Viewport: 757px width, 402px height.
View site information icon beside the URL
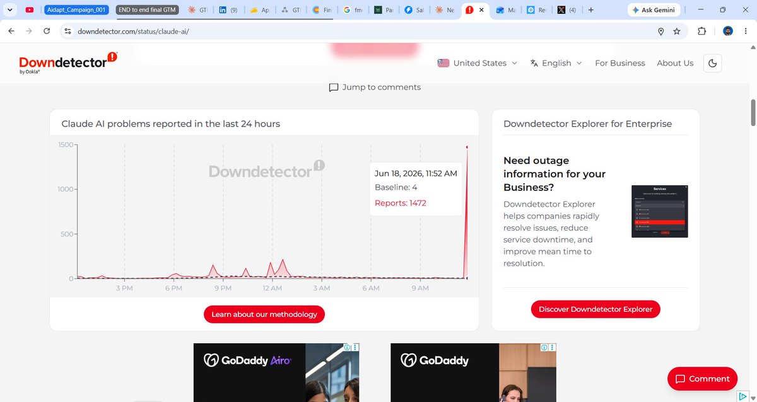68,32
